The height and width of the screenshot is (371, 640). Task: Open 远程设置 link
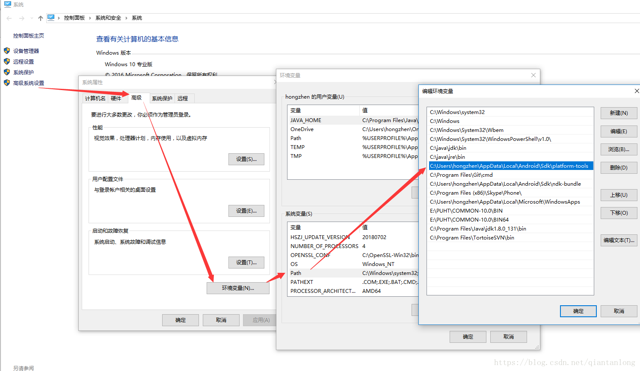[x=24, y=61]
